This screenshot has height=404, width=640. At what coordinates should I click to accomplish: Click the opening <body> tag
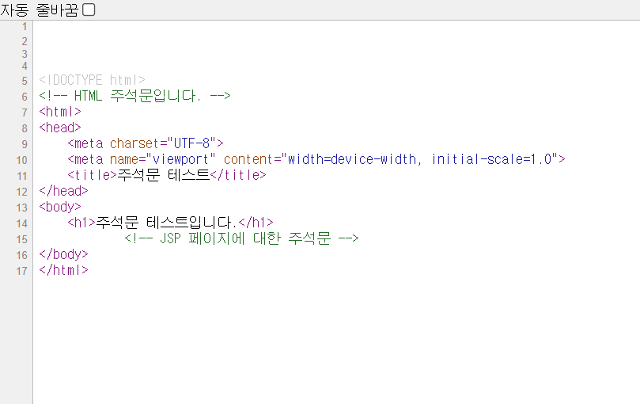click(60, 207)
